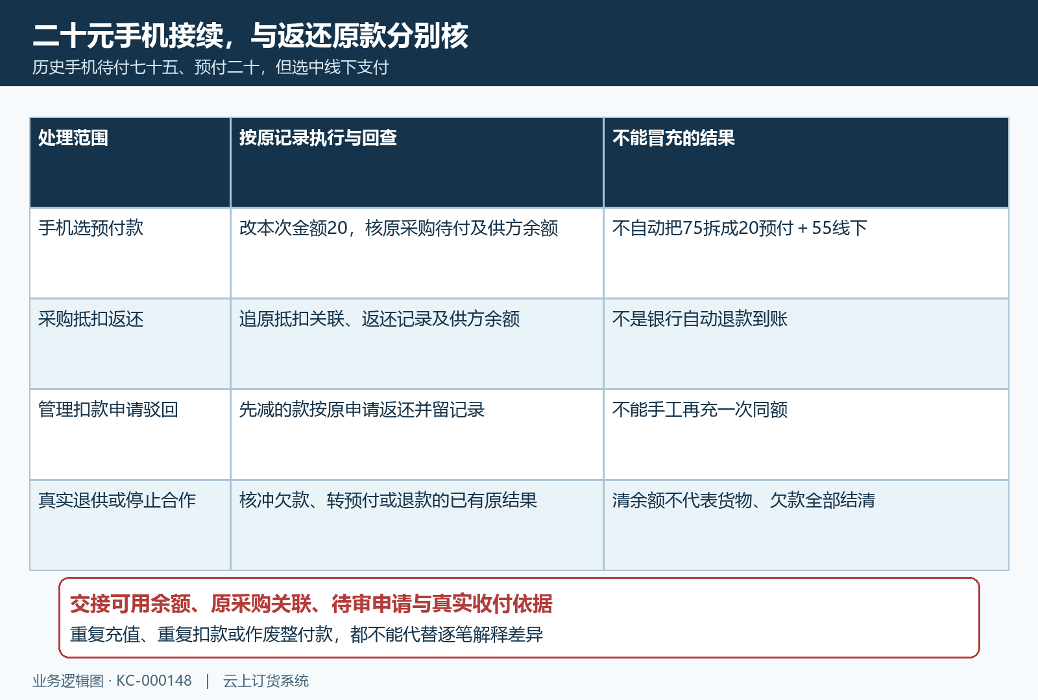Click the cell 真实退供或停止合作
This screenshot has width=1038, height=700.
pyautogui.click(x=130, y=525)
